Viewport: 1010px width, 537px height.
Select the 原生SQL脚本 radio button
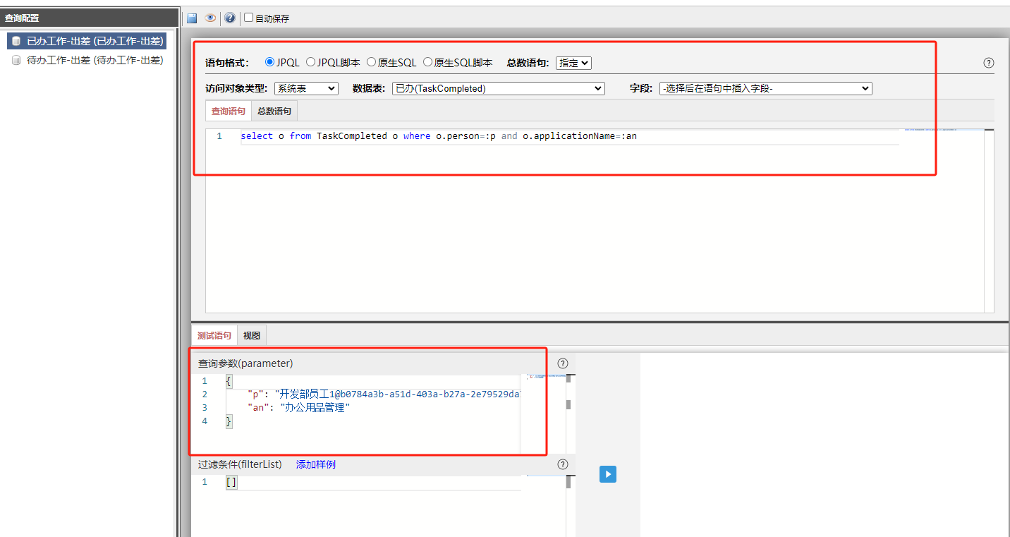(427, 62)
